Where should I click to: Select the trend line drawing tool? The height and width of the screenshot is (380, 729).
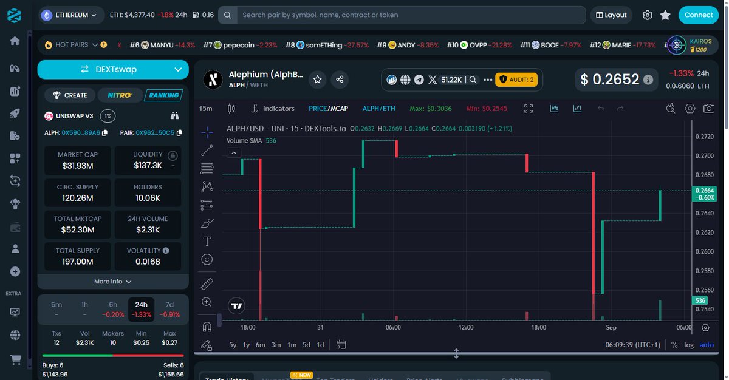click(x=207, y=150)
